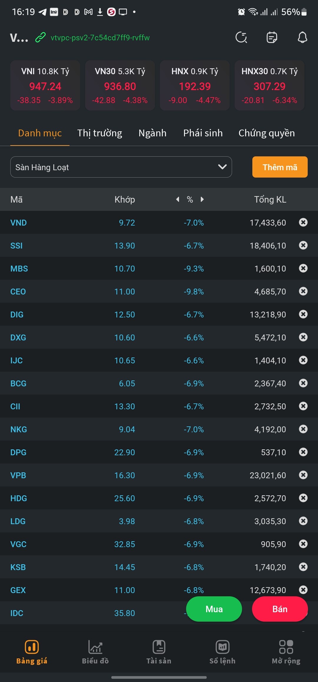318x682 pixels.
Task: Tap the red Bán sell button
Action: [x=280, y=609]
